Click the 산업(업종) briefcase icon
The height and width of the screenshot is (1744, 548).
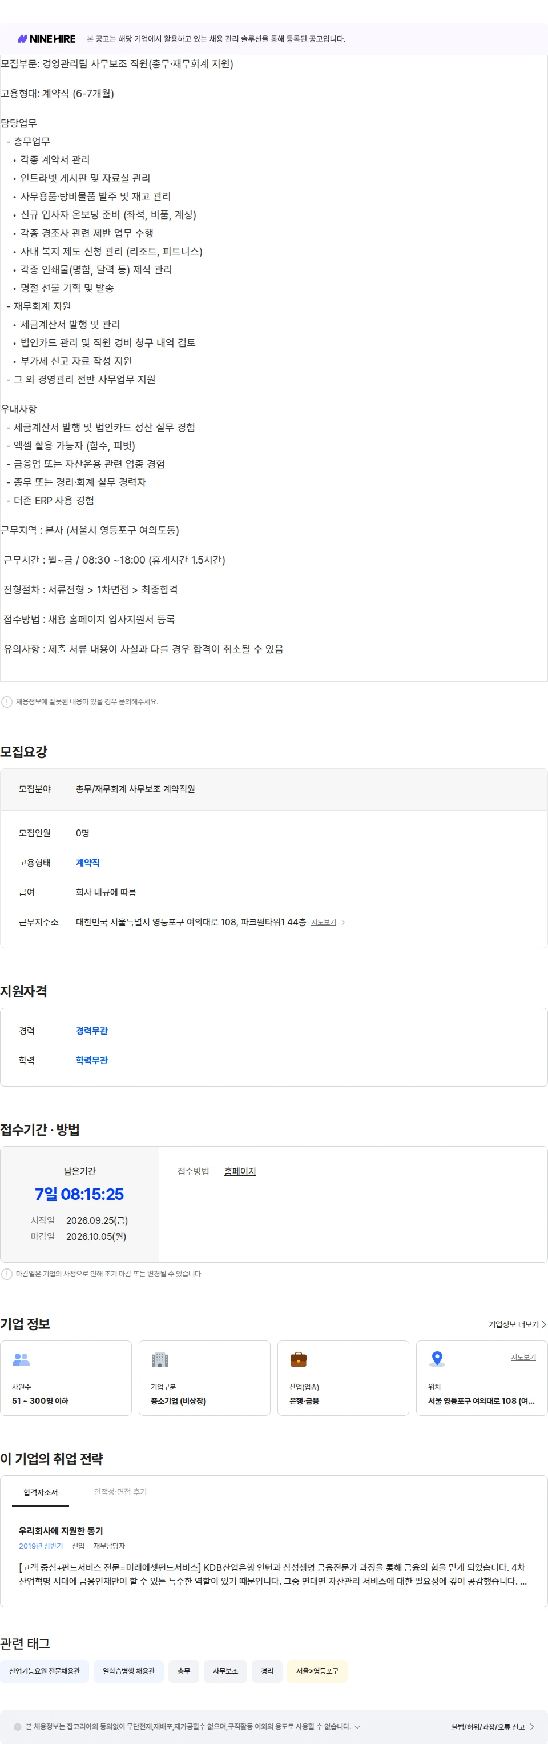point(298,1359)
